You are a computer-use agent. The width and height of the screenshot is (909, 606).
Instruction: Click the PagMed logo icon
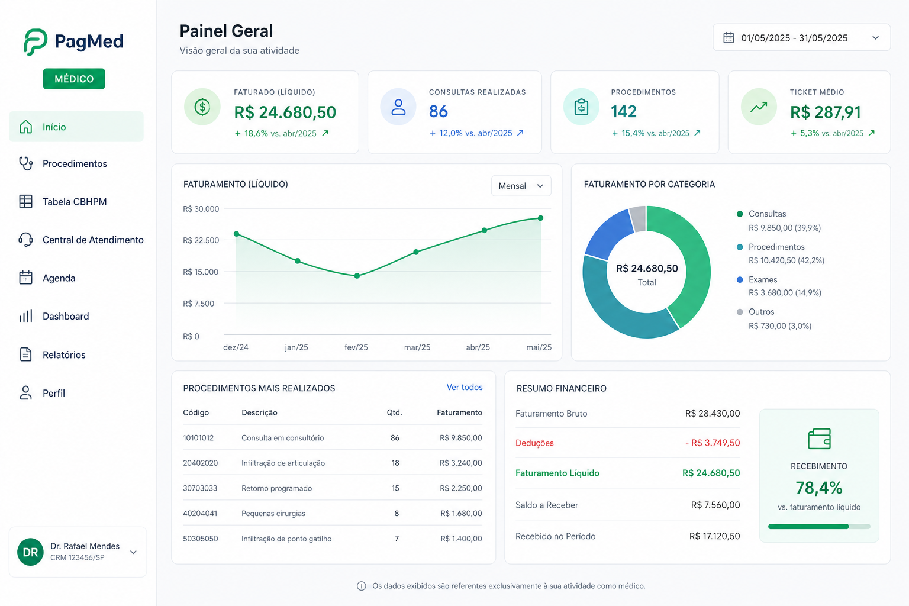tap(36, 41)
